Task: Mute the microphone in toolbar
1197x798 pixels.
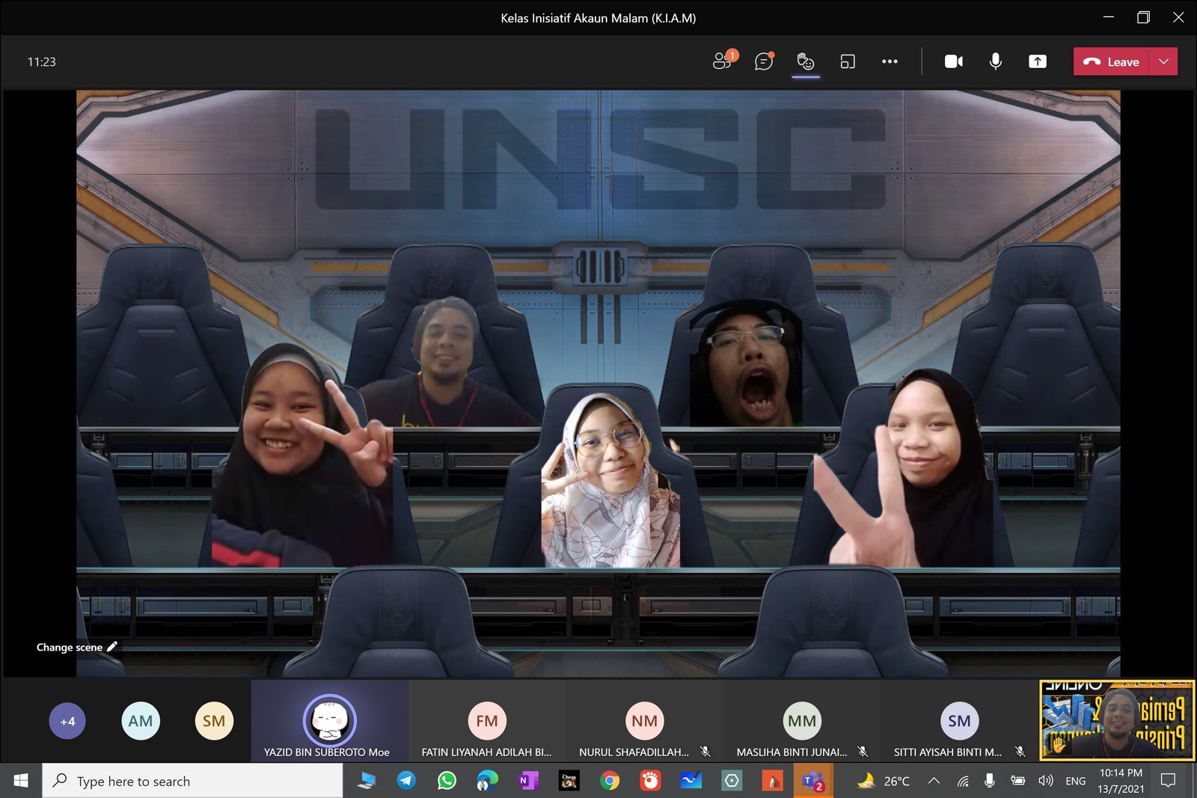Action: point(996,61)
